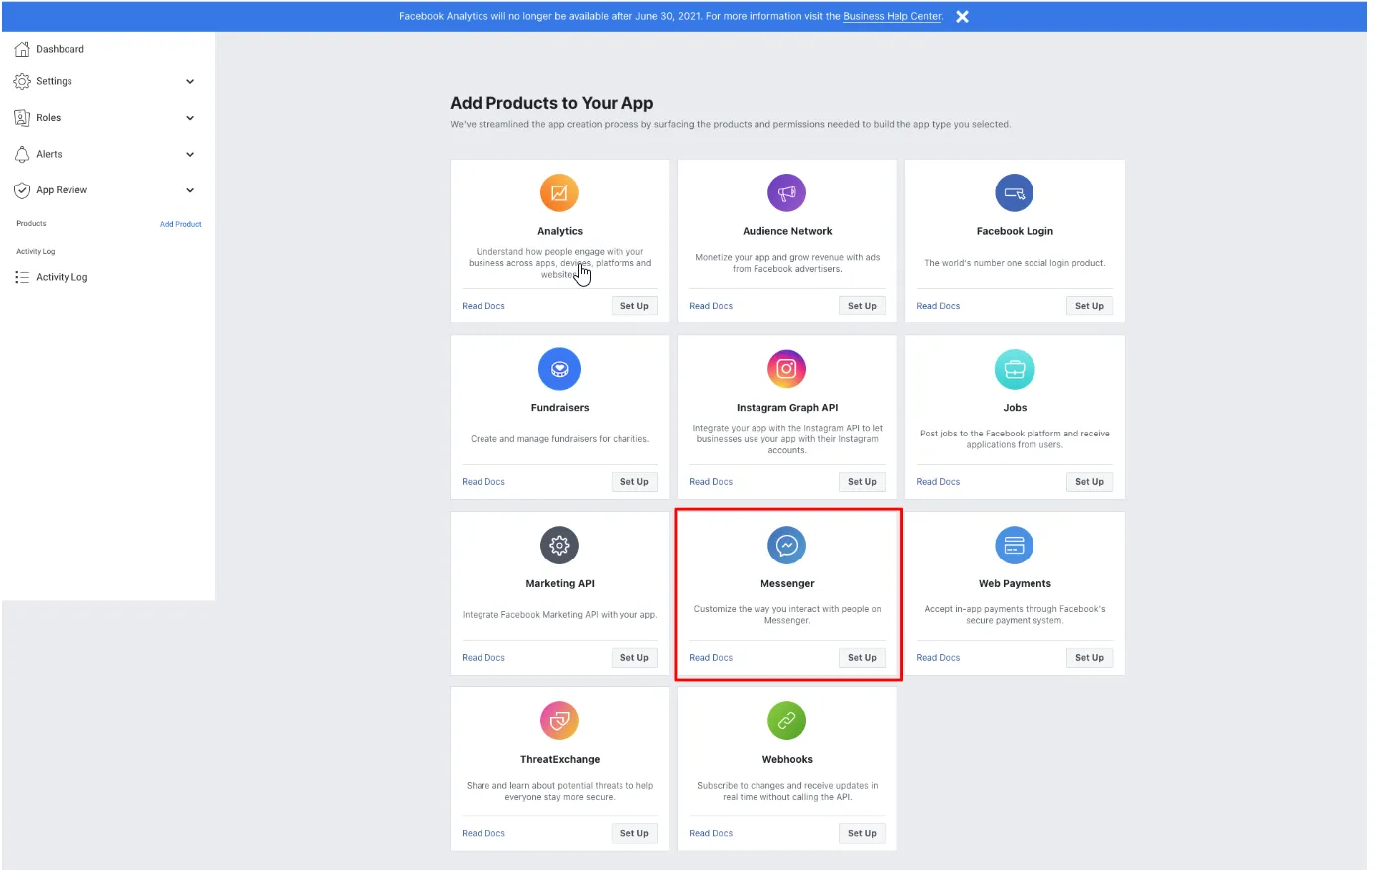Expand the Alerts menu chevron
Image resolution: width=1377 pixels, height=870 pixels.
(190, 154)
